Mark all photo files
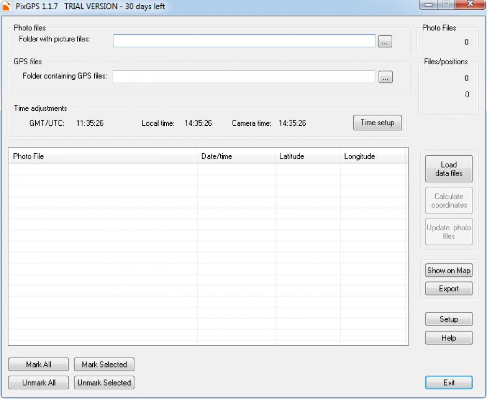 pos(38,364)
